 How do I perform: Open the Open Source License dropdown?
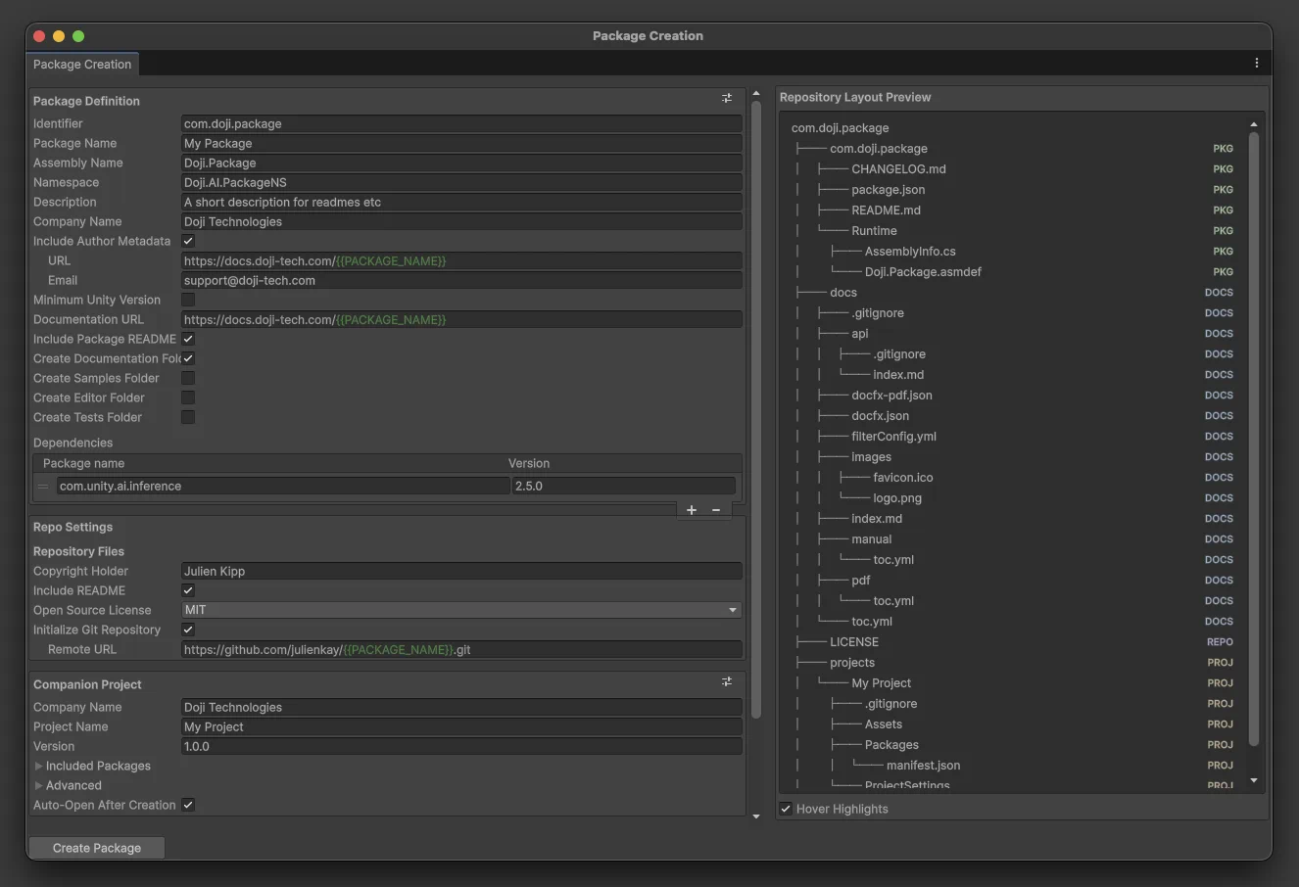coord(461,610)
